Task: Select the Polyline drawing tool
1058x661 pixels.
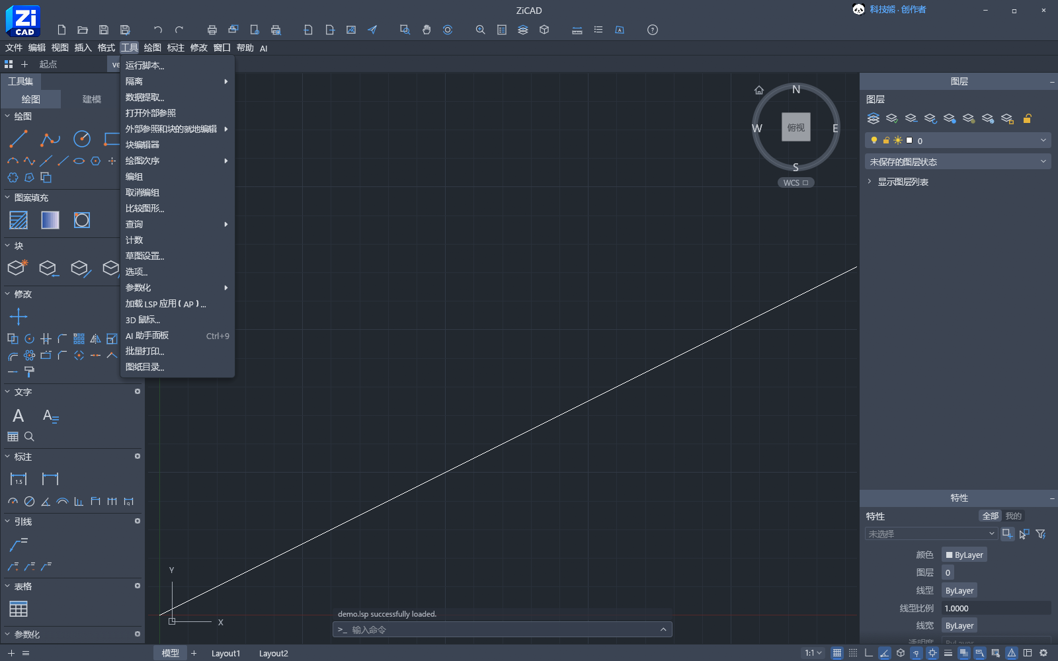Action: pos(50,139)
